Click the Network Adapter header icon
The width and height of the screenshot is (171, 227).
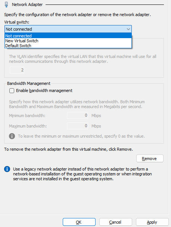pos(6,4)
